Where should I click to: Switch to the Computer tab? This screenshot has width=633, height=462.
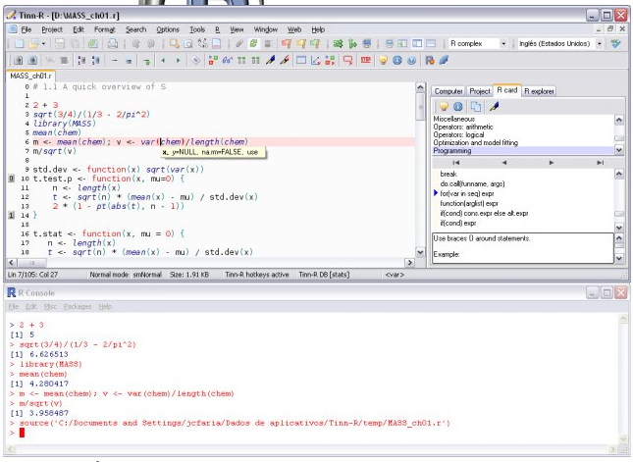point(448,90)
